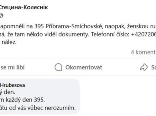Open Hrubesova commenter profile name
Image resolution: width=156 pixels, height=116 pixels.
tap(13, 85)
